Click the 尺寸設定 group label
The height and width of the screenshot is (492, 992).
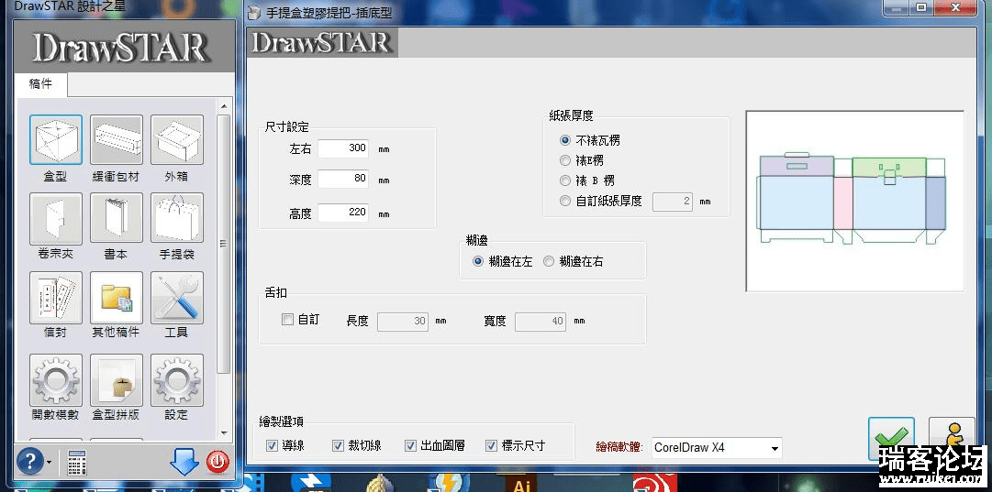point(286,127)
